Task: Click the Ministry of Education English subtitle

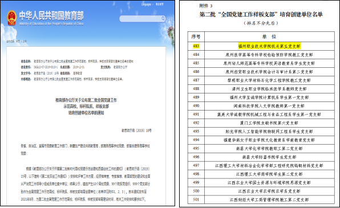Action: 51,23
